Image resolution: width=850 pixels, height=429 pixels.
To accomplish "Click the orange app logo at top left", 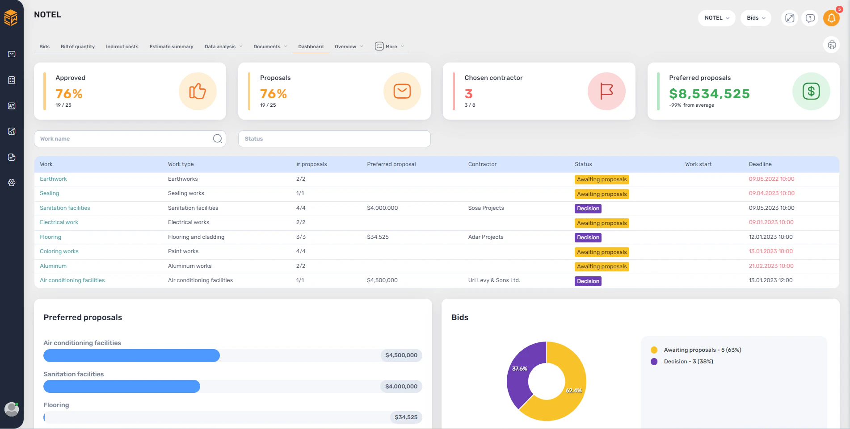I will coord(12,17).
